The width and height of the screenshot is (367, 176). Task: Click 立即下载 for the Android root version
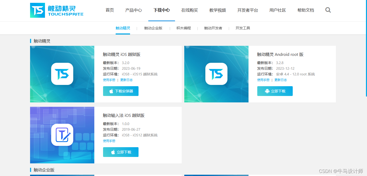coord(275,91)
